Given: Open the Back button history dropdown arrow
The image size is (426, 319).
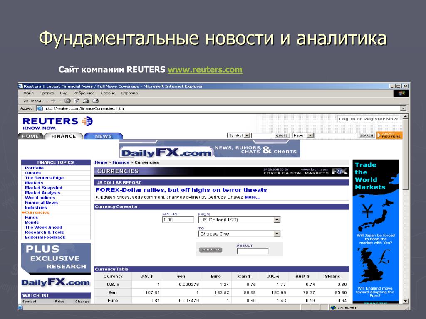Looking at the screenshot, I should click(46, 101).
